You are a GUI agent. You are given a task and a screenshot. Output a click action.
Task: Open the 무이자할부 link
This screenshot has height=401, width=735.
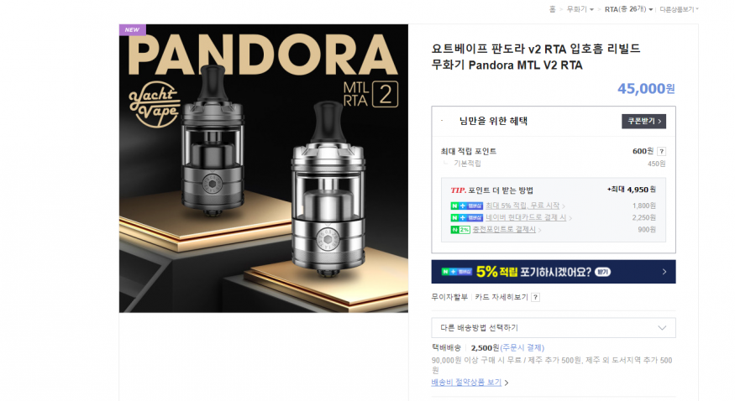(449, 297)
